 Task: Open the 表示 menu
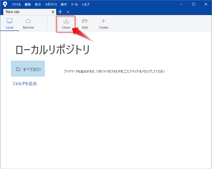coord(38,4)
